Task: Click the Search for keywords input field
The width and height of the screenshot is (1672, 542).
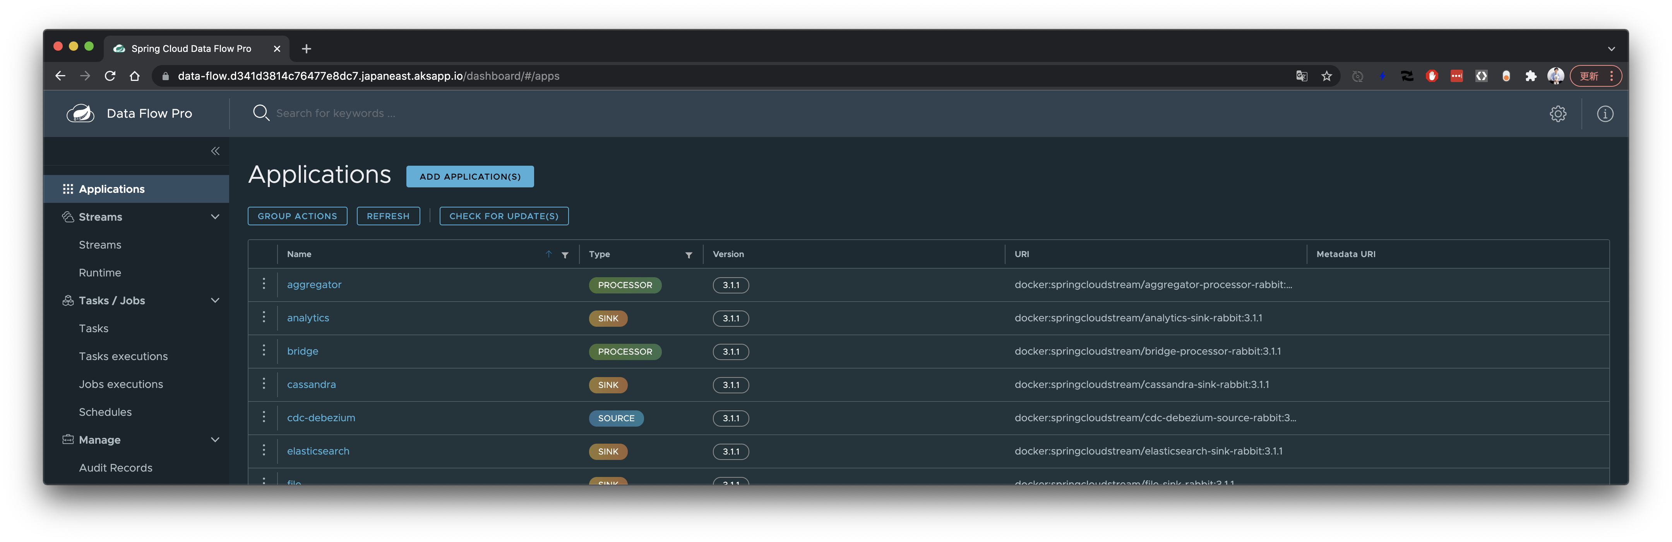Action: (336, 113)
